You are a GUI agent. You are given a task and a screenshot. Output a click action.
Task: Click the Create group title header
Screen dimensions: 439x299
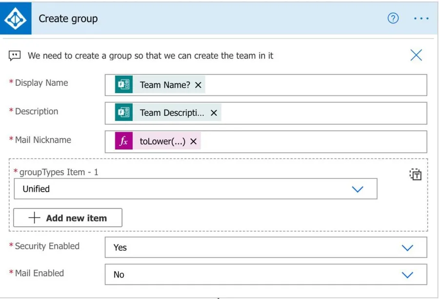pyautogui.click(x=68, y=19)
